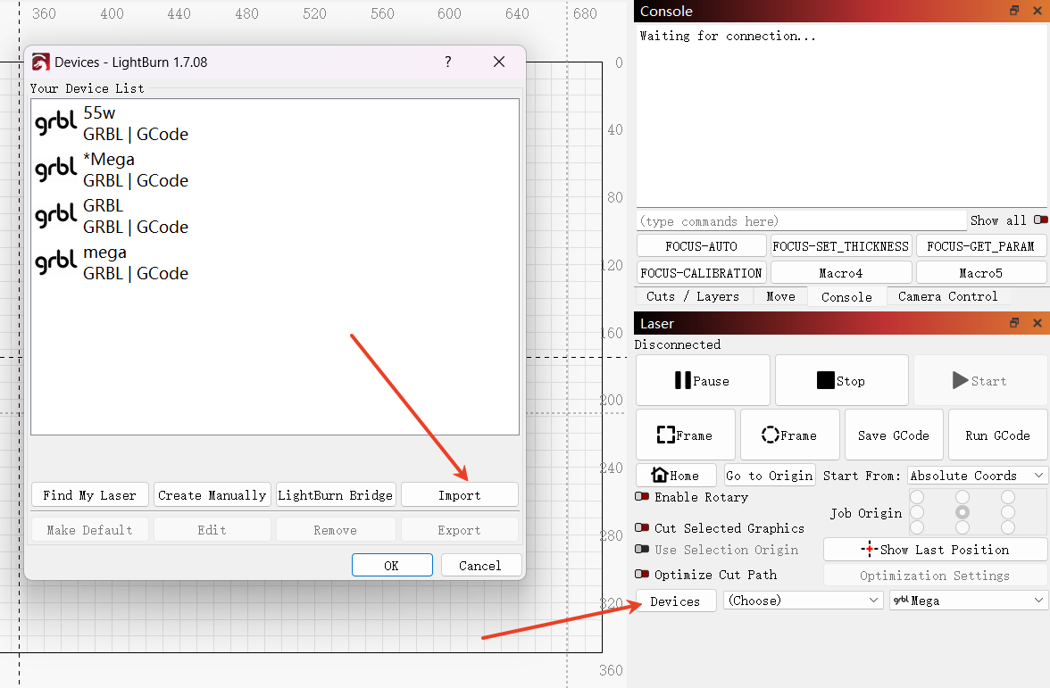Undock the Console panel with its float icon
The image size is (1050, 688).
pos(1014,11)
